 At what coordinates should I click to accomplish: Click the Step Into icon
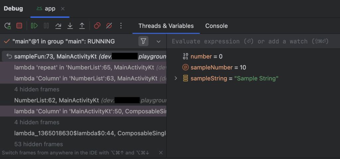[70, 26]
